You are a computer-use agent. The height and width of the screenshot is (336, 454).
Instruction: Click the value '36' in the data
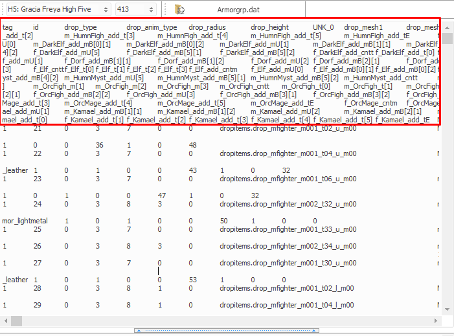tap(99, 145)
